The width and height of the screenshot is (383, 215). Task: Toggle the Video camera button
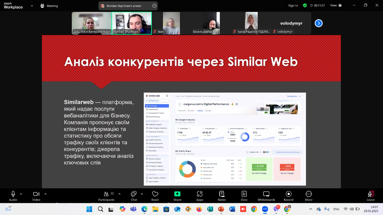36,196
